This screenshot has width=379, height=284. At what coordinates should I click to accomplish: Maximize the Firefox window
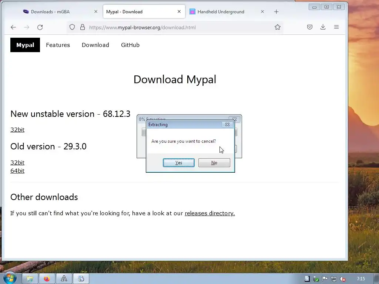[x=326, y=7]
